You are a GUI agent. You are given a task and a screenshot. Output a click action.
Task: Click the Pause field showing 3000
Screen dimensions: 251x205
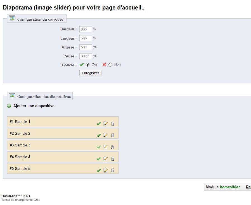[x=86, y=56]
